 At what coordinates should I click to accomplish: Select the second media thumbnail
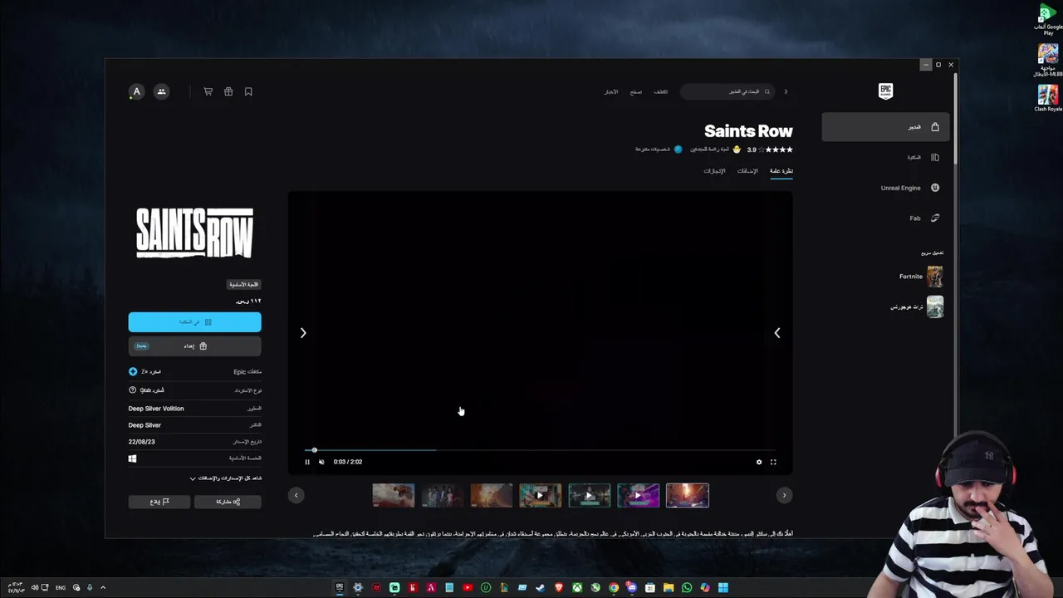coord(443,496)
